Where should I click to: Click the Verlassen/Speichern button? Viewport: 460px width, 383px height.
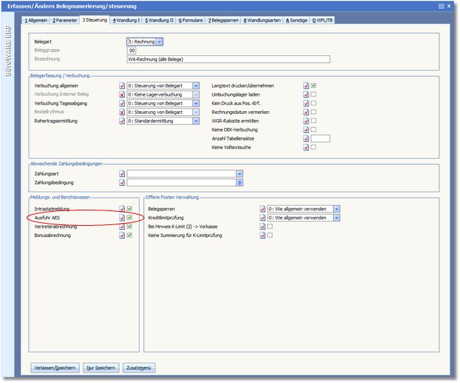[x=54, y=367]
